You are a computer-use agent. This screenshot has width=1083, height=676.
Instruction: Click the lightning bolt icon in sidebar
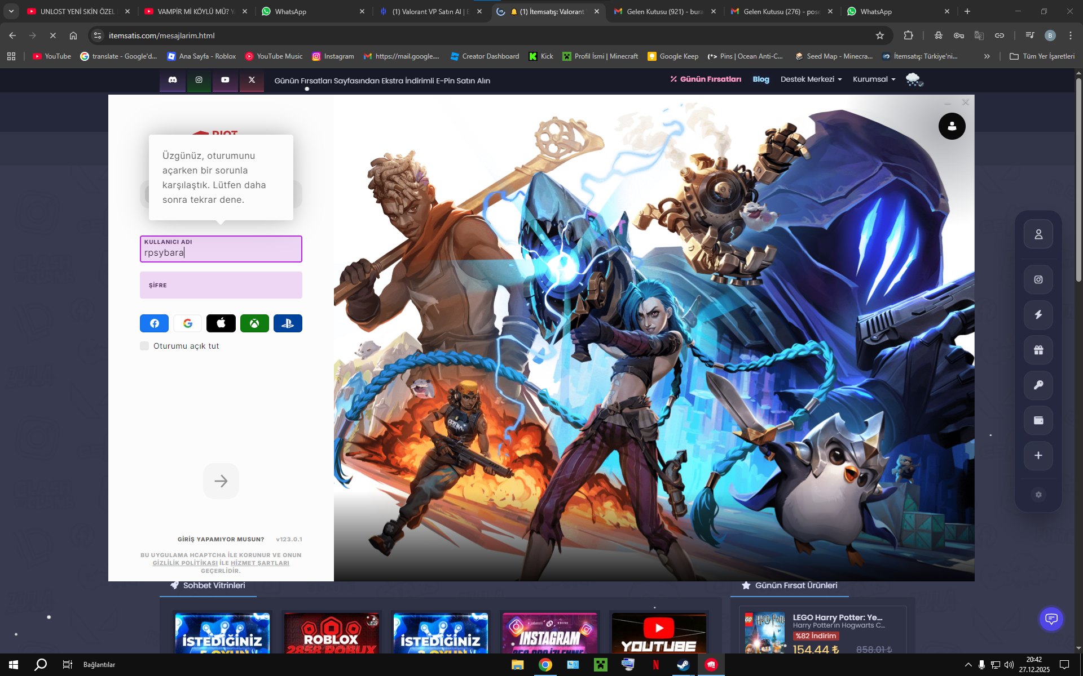(x=1038, y=315)
